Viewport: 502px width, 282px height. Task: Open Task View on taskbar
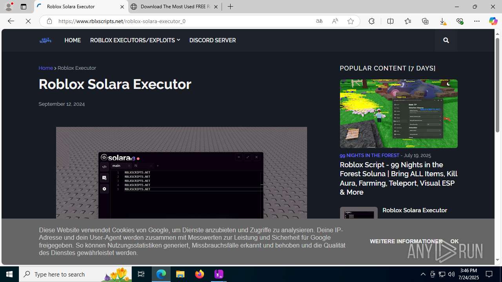coord(141,274)
